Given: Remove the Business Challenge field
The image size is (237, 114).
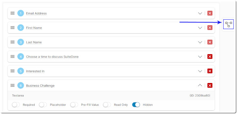Looking at the screenshot, I should 210,85.
